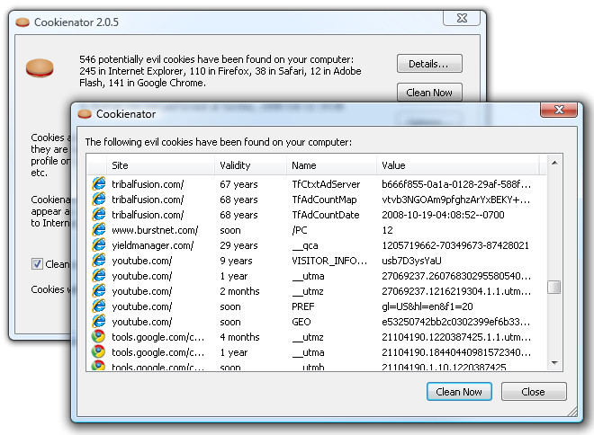594x435 pixels.
Task: Click the resize grip of details dialog
Action: (x=572, y=412)
